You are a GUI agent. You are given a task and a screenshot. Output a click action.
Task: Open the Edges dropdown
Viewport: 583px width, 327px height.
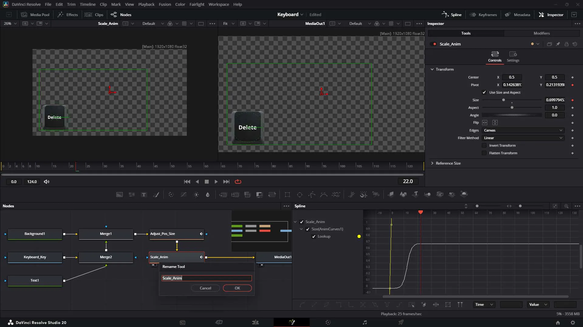(x=523, y=130)
